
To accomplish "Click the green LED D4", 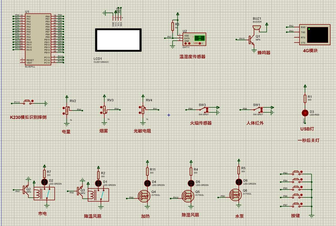I will coord(147,183).
